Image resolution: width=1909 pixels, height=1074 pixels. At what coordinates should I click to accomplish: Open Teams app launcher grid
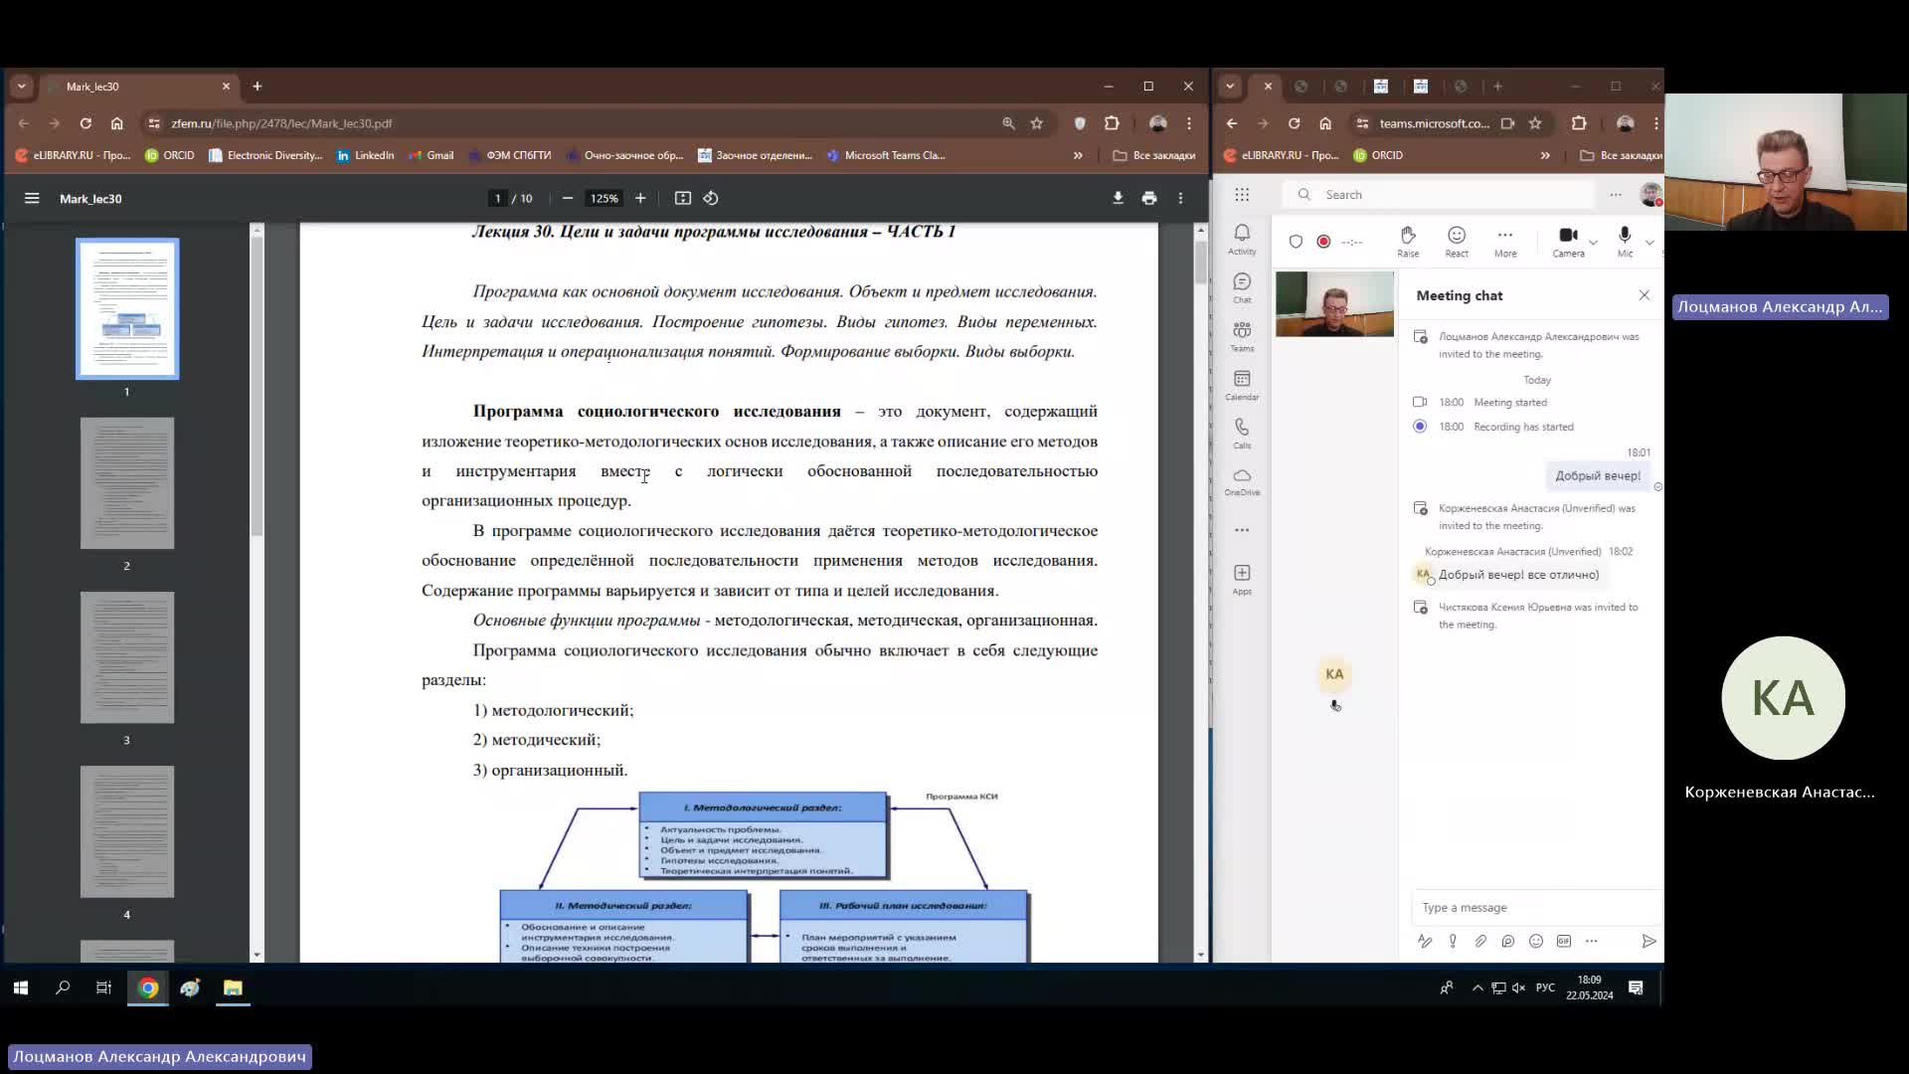pyautogui.click(x=1242, y=195)
